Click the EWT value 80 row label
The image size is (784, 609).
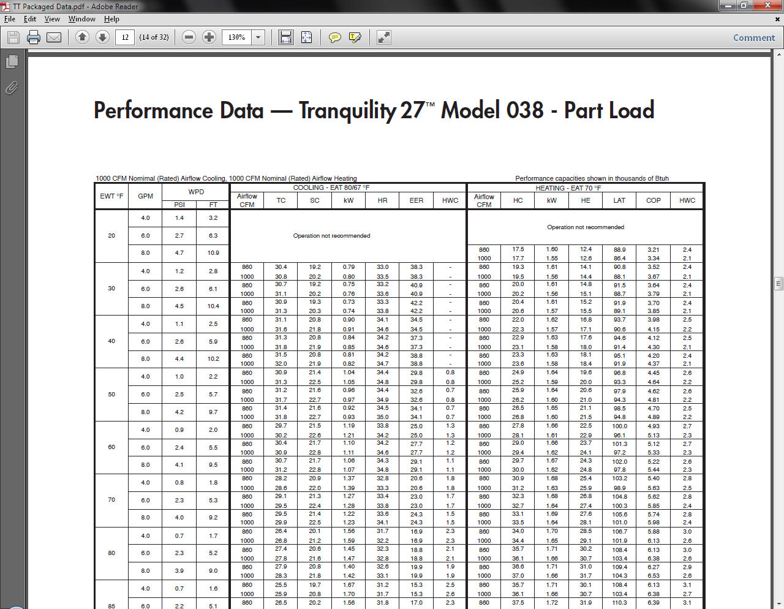pos(111,553)
